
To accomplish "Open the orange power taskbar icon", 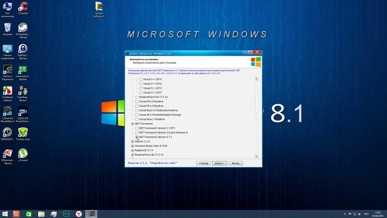I will pos(16,214).
